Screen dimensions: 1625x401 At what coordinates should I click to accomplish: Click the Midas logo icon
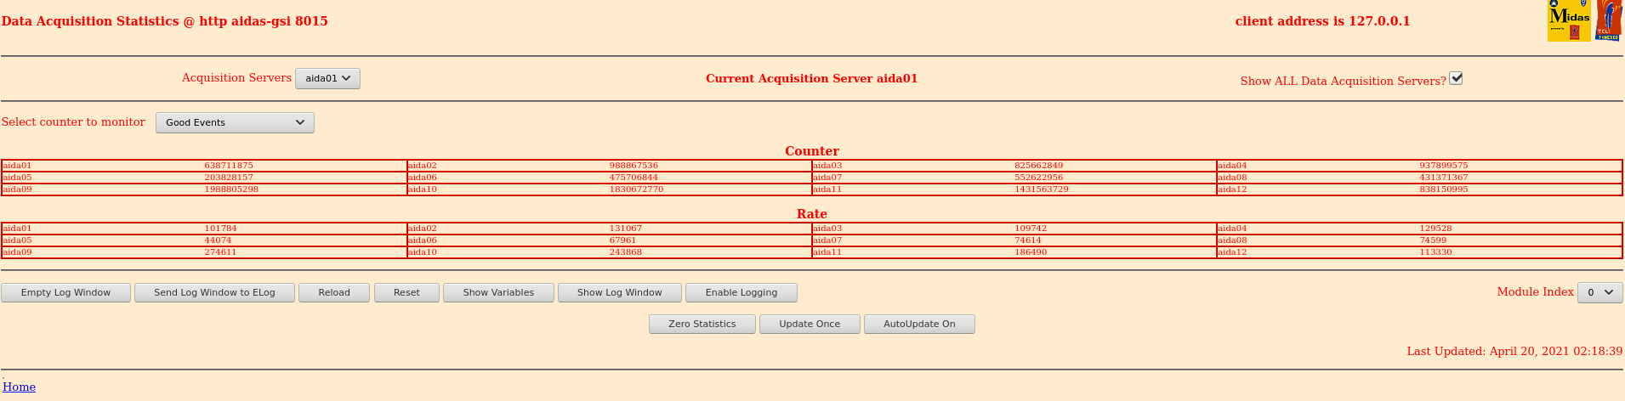coord(1569,21)
